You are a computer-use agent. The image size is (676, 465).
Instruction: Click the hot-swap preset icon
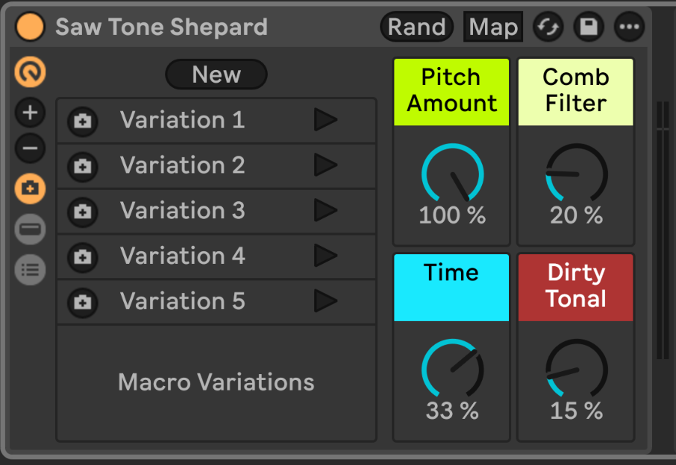tap(548, 28)
